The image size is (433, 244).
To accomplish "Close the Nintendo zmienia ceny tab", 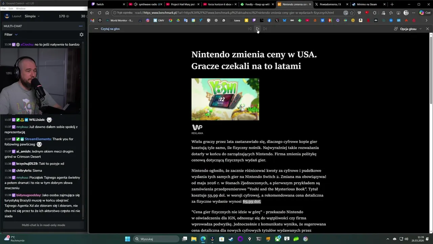I will [x=310, y=4].
